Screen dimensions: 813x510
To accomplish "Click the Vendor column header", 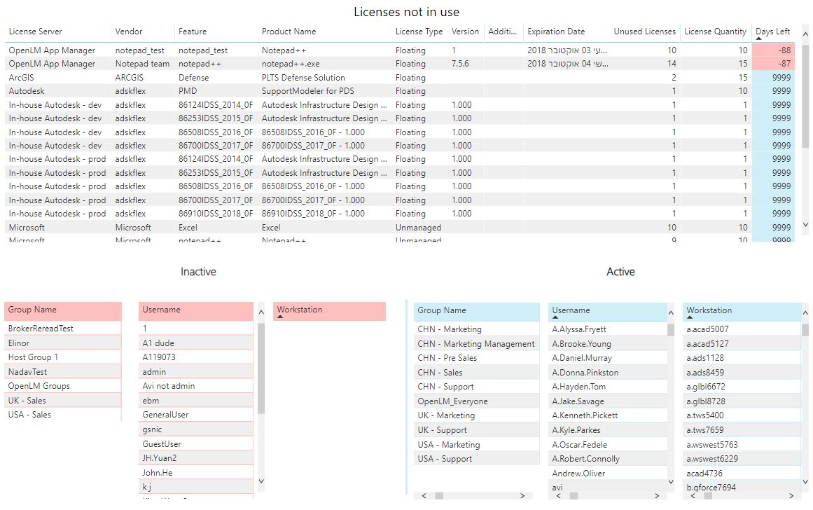I will 128,32.
